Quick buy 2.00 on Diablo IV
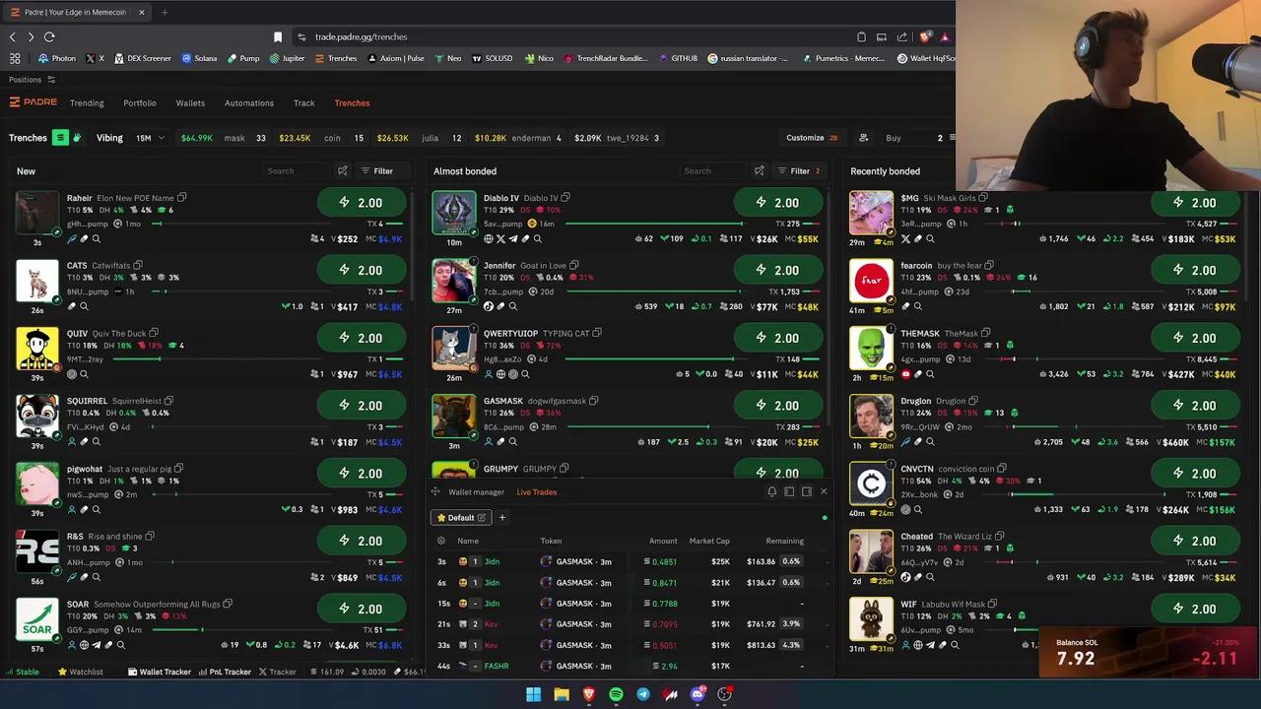Viewport: 1261px width, 709px height. tap(778, 203)
